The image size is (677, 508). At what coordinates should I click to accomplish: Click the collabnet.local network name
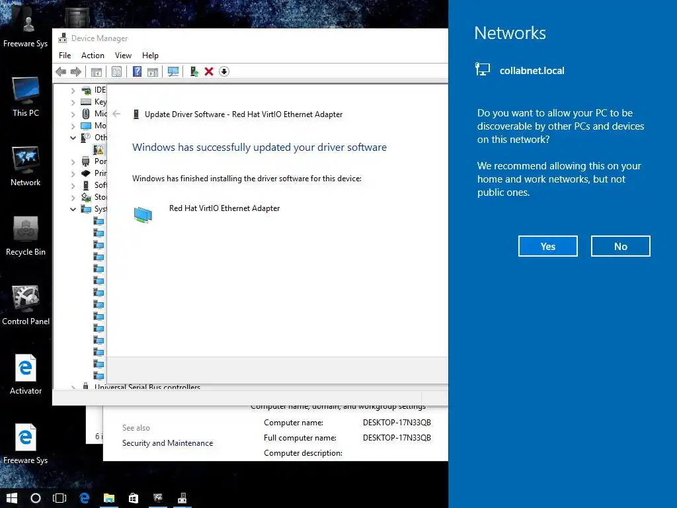532,71
